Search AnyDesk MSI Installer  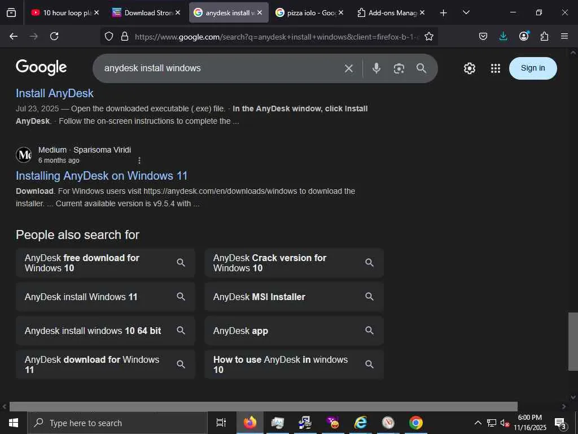[x=294, y=297]
